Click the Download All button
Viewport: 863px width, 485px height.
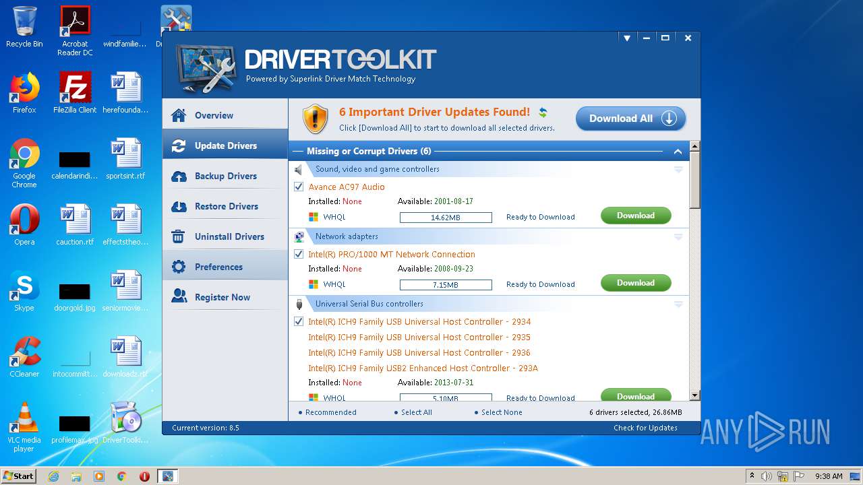(x=630, y=119)
